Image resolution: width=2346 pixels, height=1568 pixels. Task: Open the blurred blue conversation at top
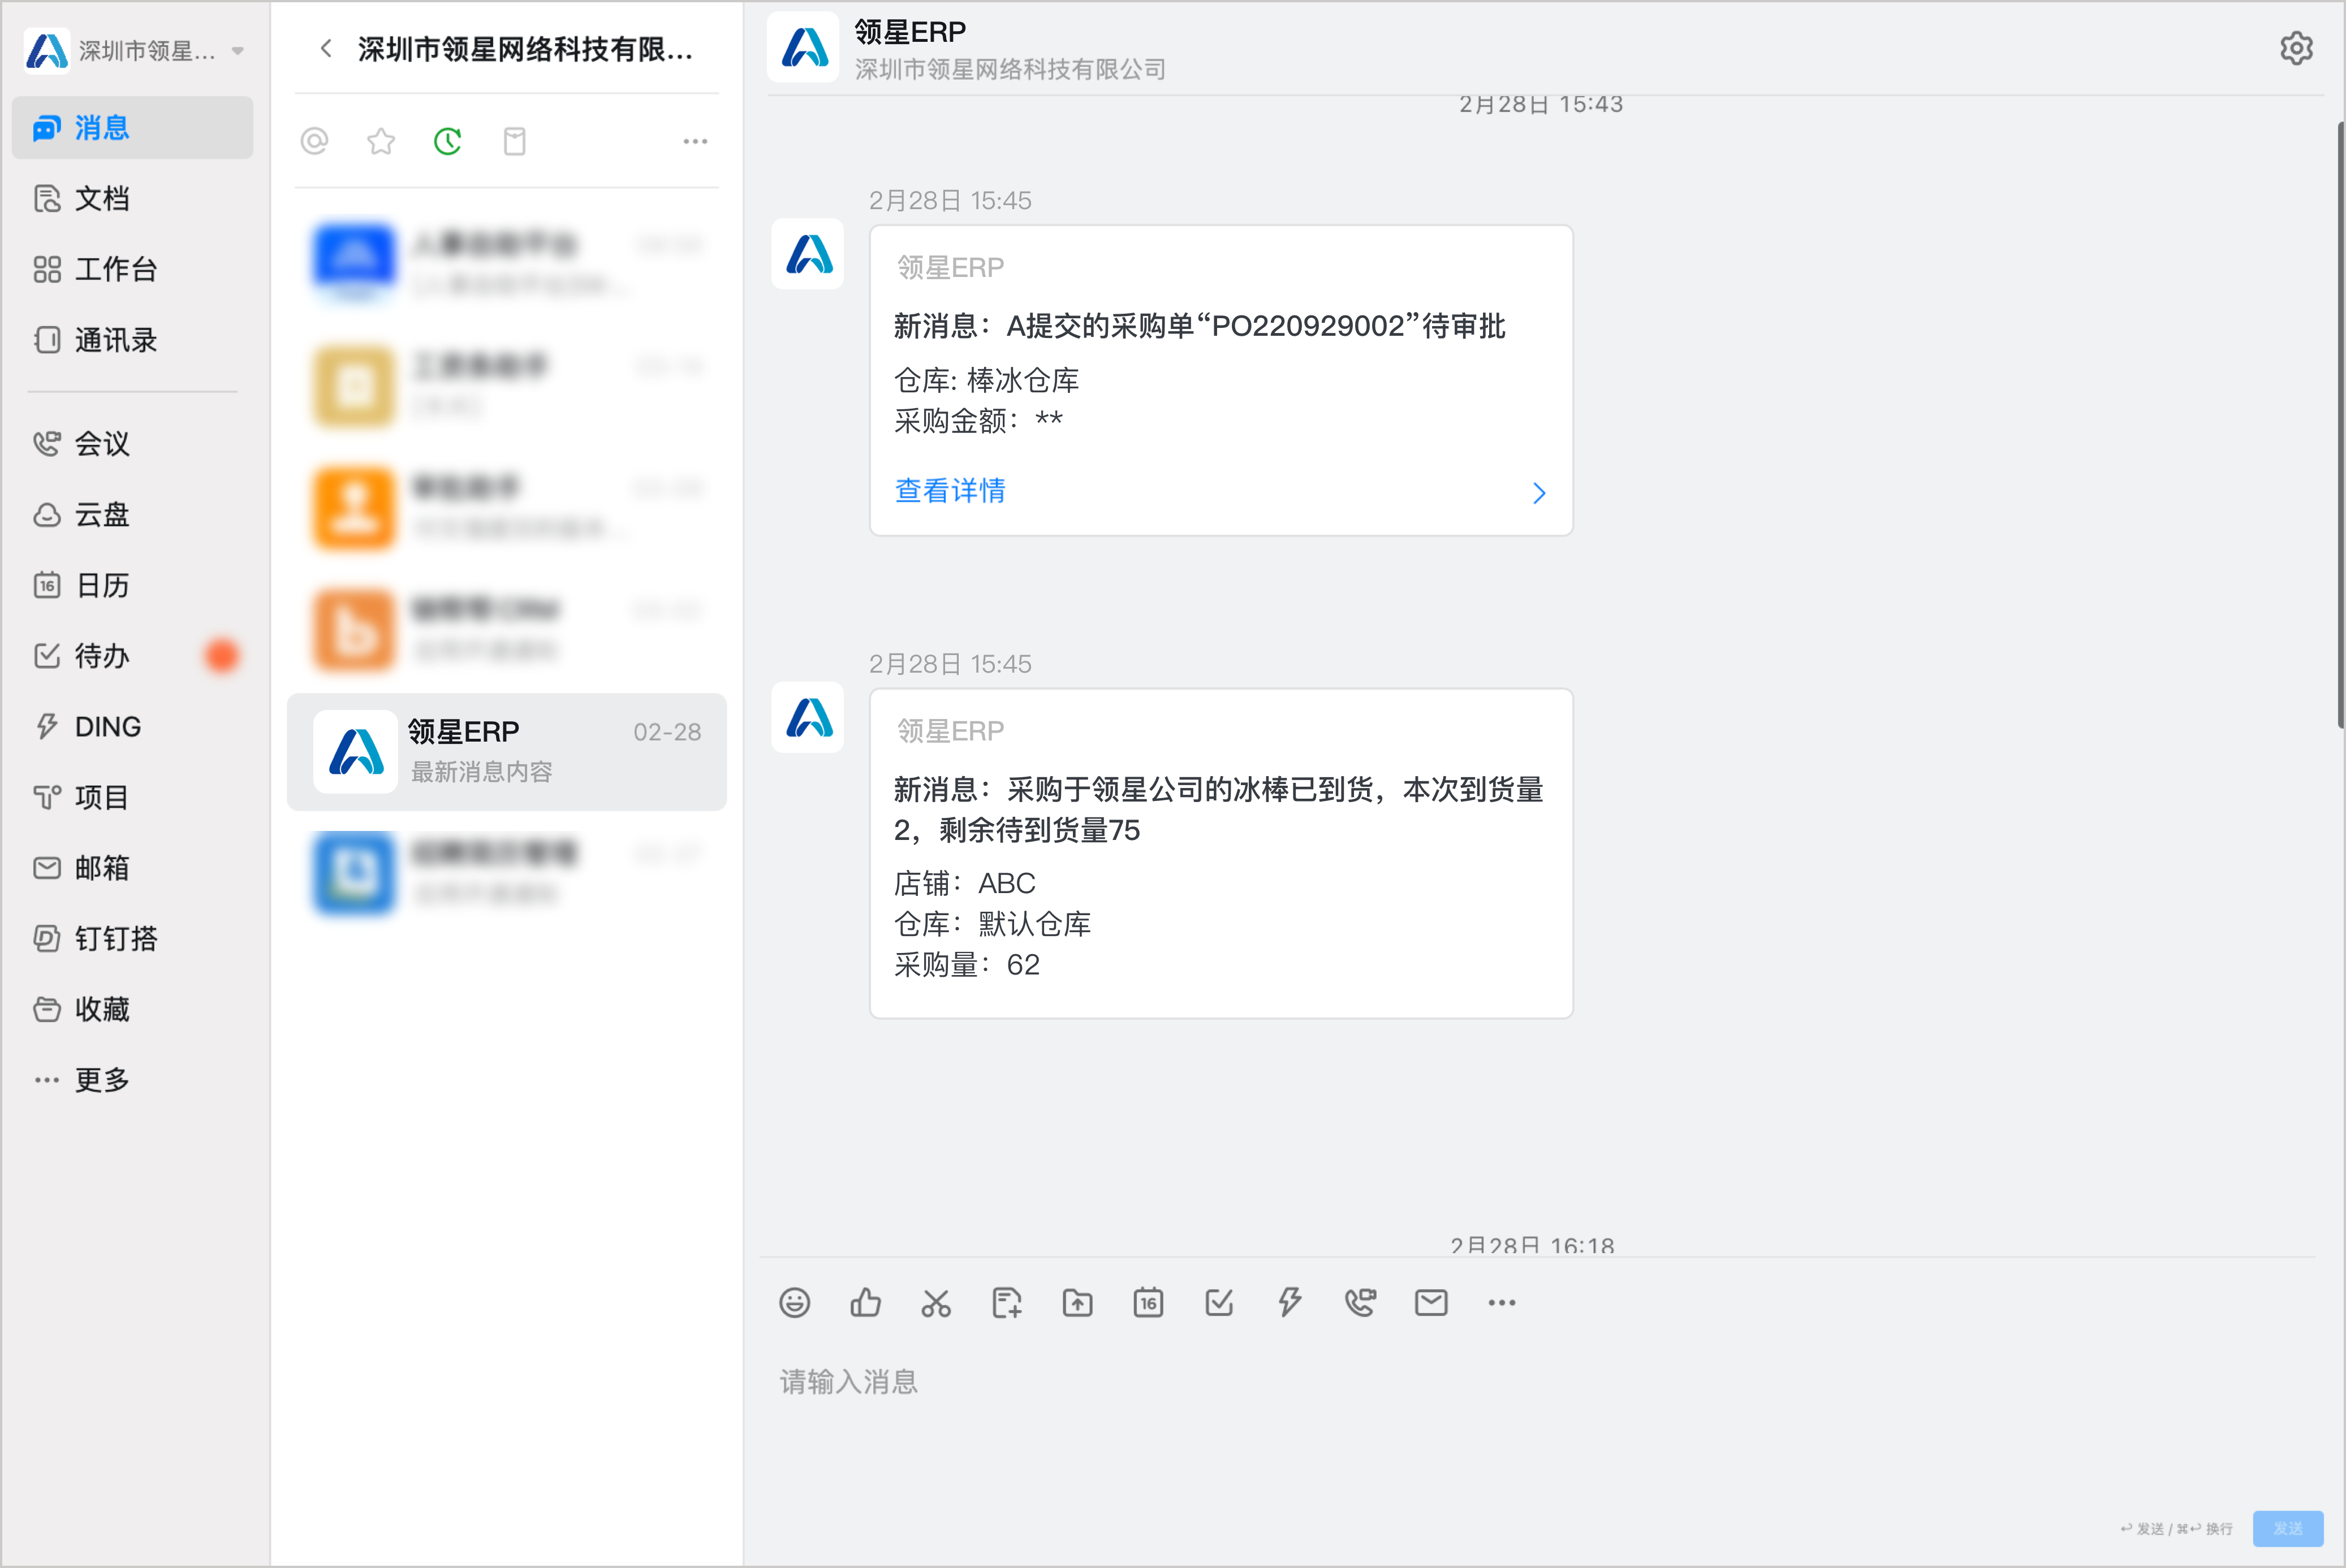point(506,264)
